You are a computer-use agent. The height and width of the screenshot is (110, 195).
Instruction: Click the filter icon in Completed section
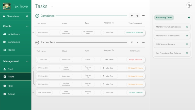click(132, 16)
